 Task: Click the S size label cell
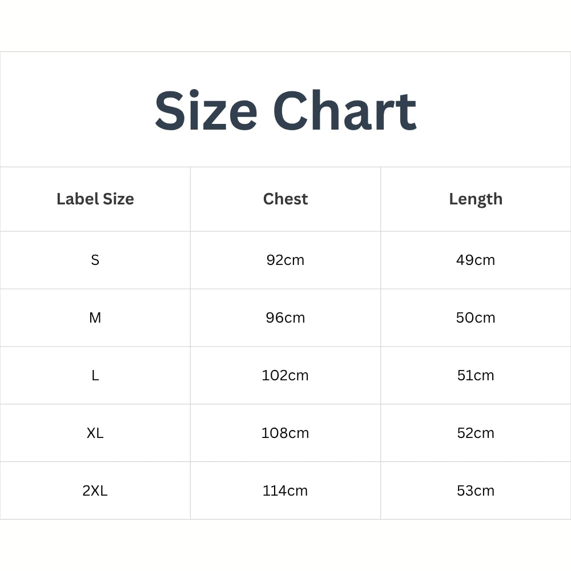(95, 260)
